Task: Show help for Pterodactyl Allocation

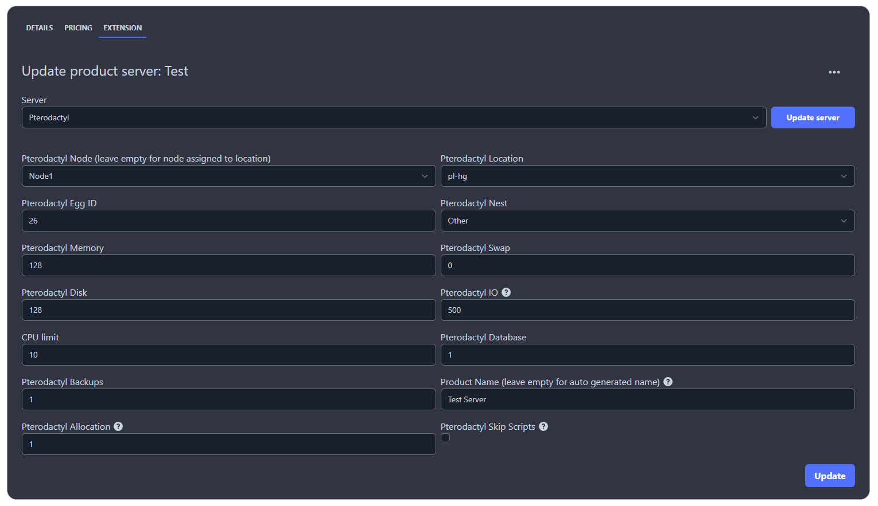Action: click(118, 426)
